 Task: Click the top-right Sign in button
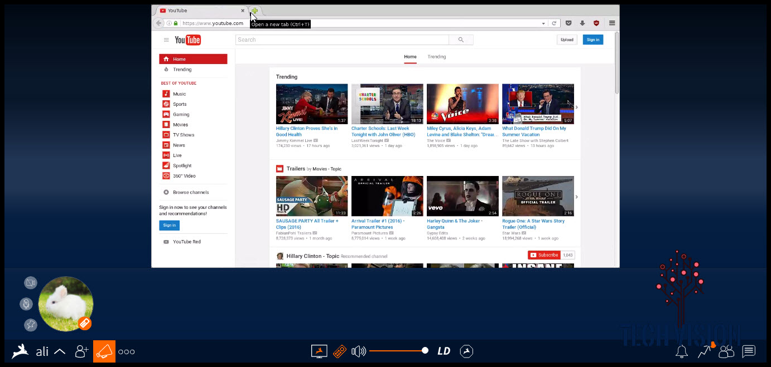(593, 40)
